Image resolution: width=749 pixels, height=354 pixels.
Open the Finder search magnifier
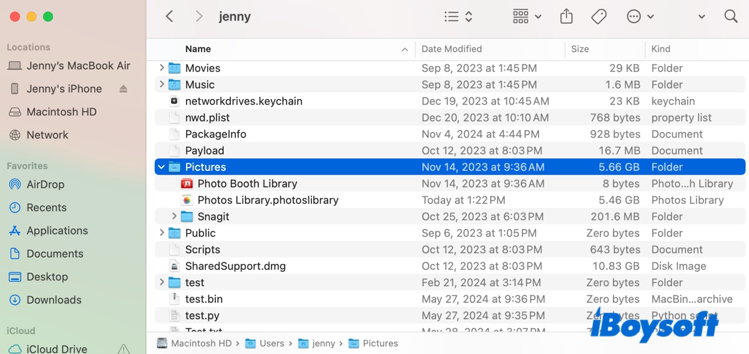click(x=731, y=17)
